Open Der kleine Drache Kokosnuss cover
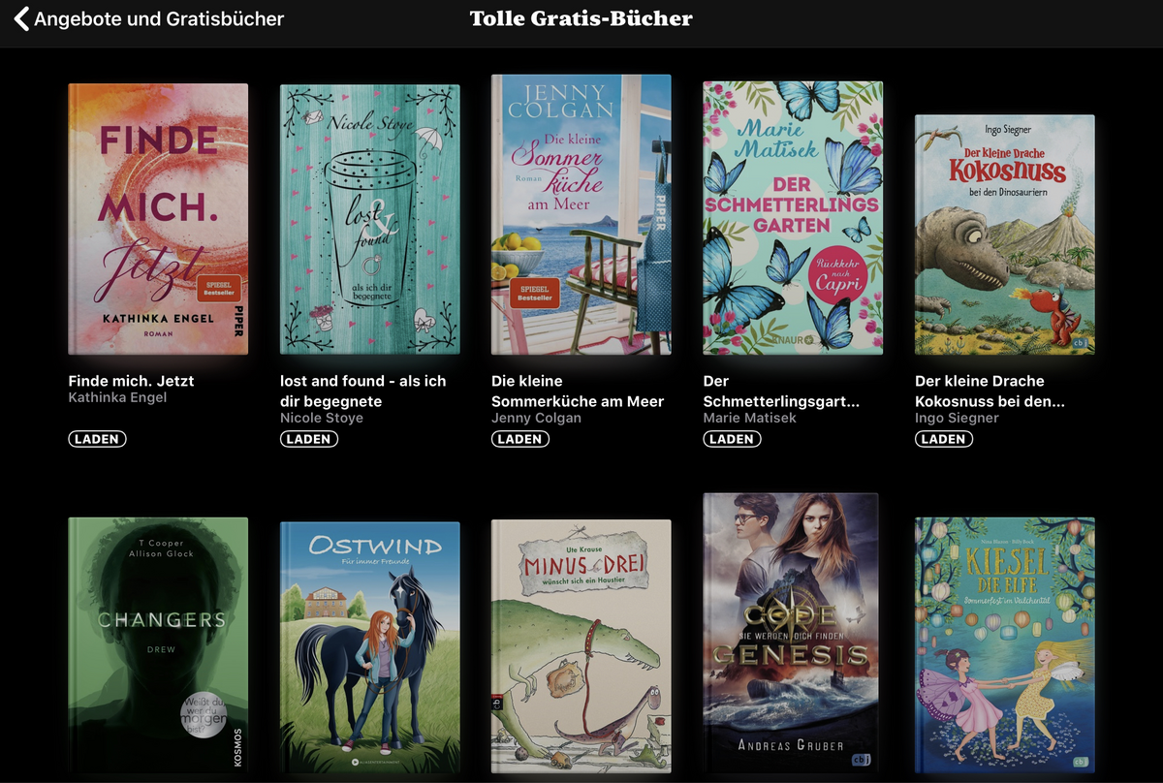 [1005, 235]
